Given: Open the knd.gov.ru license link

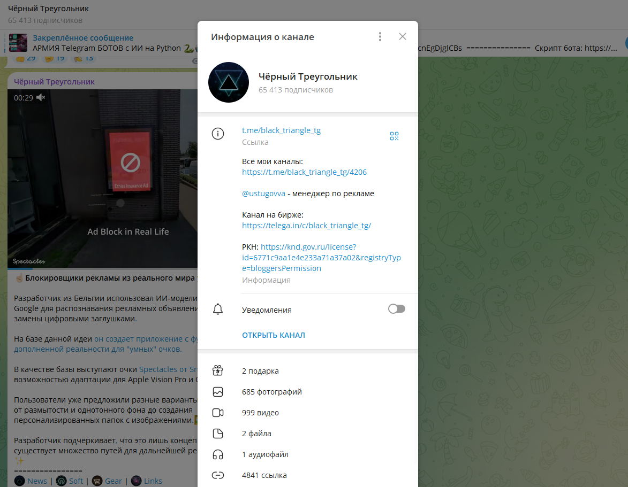Looking at the screenshot, I should tap(321, 258).
